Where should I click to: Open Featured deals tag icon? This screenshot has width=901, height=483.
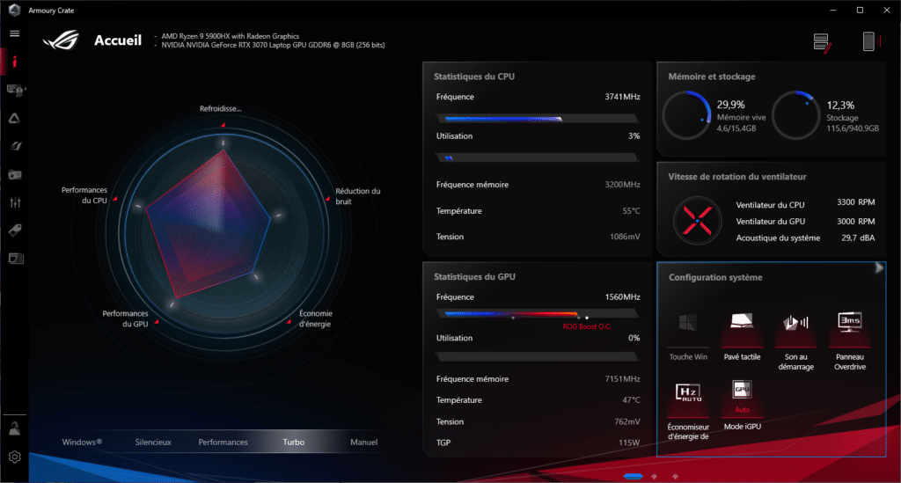coord(15,231)
